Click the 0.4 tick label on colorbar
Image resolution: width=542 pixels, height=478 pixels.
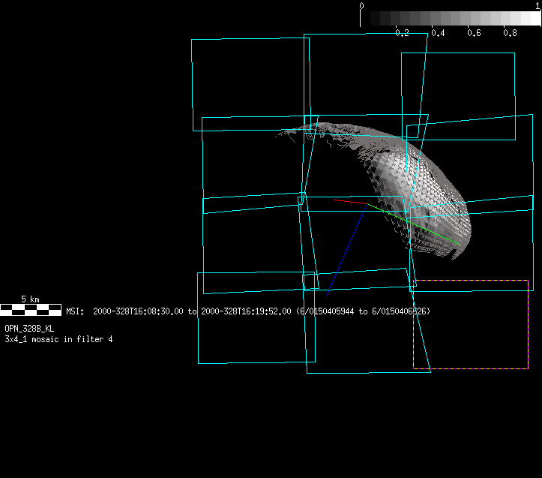(438, 33)
